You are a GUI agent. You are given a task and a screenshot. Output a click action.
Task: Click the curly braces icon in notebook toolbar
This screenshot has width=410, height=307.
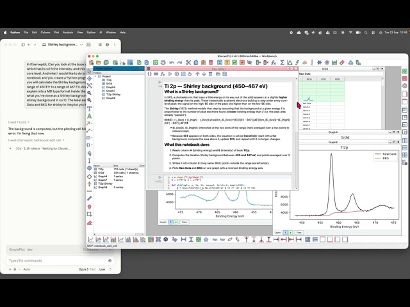149,74
